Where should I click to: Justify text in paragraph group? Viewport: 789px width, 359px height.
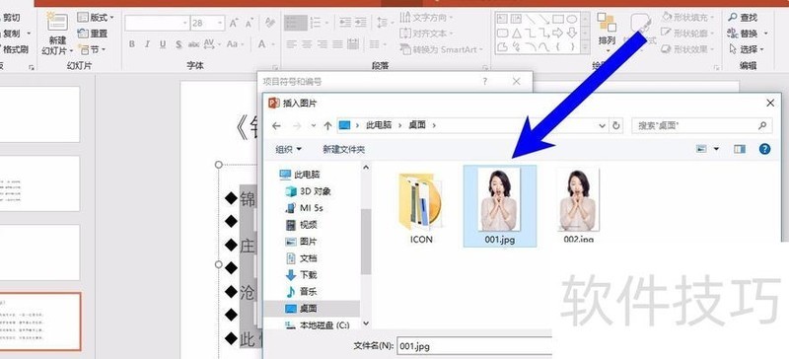[x=337, y=44]
